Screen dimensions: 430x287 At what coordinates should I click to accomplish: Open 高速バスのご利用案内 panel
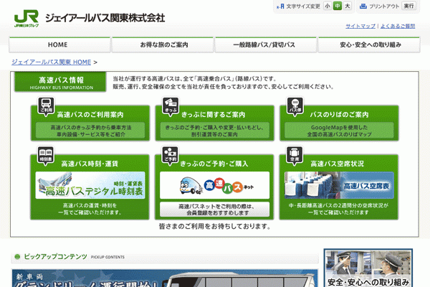[90, 123]
